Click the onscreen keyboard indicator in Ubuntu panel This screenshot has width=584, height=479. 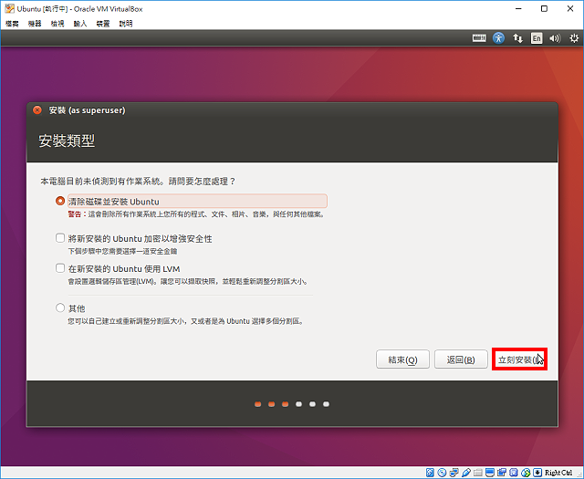coord(479,38)
